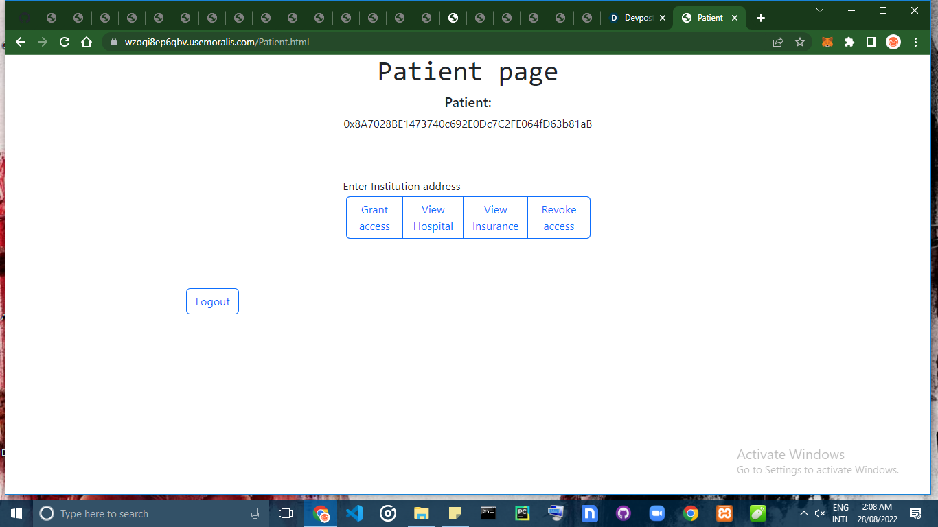
Task: Open Sticky Notes from the taskbar
Action: coord(454,513)
